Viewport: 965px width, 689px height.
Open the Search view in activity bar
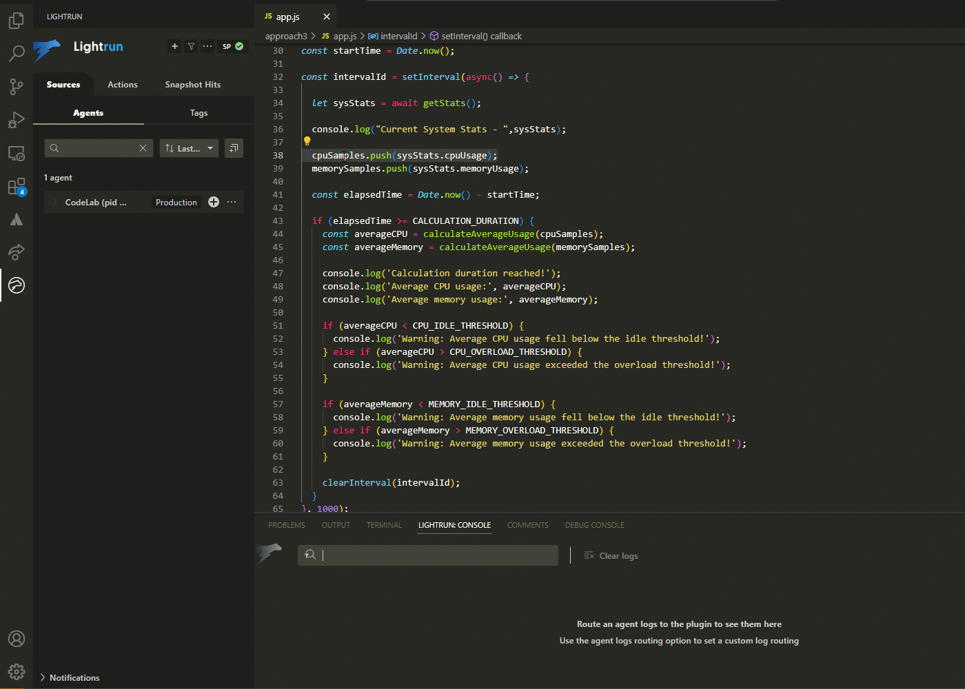[17, 53]
